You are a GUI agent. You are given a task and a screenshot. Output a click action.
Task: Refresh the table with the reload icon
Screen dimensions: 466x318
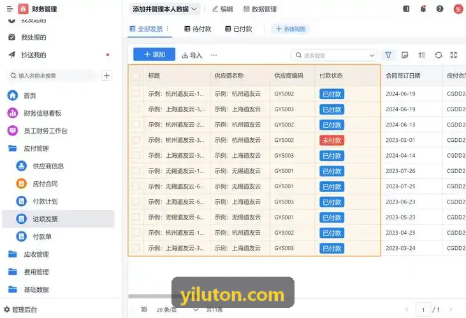439,55
